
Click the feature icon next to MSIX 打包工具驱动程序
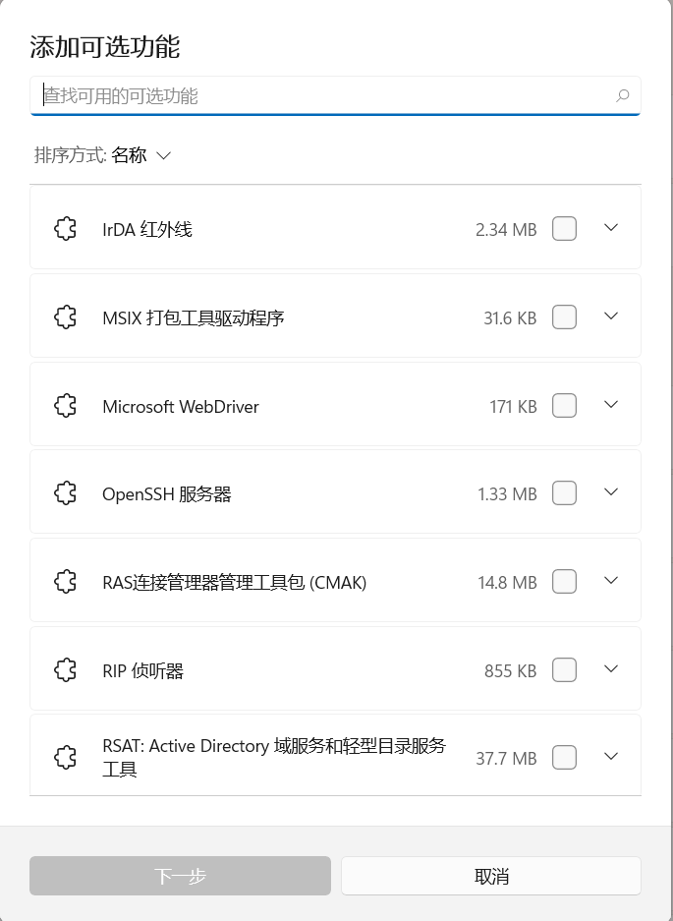click(x=65, y=317)
